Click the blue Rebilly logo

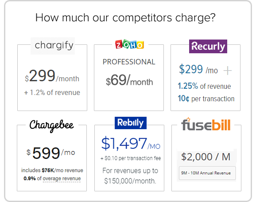[x=131, y=123]
